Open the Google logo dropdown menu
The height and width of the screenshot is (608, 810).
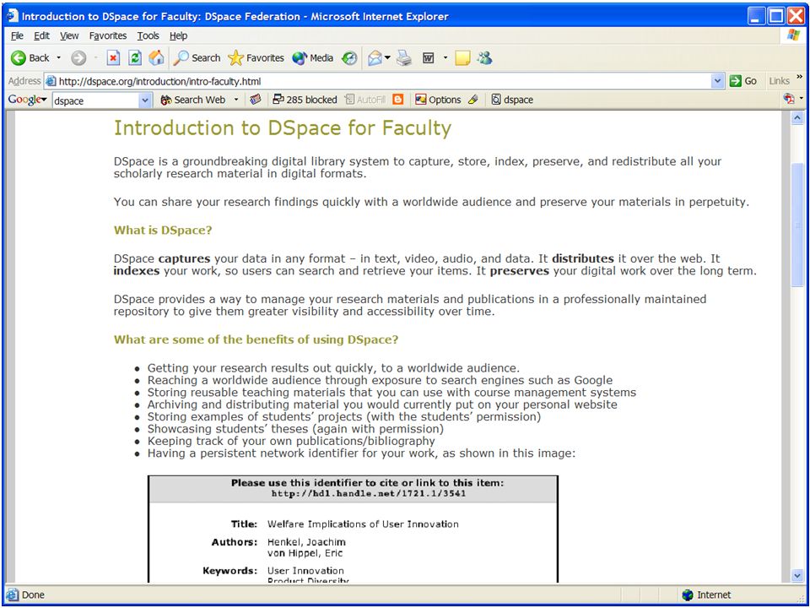pos(27,100)
